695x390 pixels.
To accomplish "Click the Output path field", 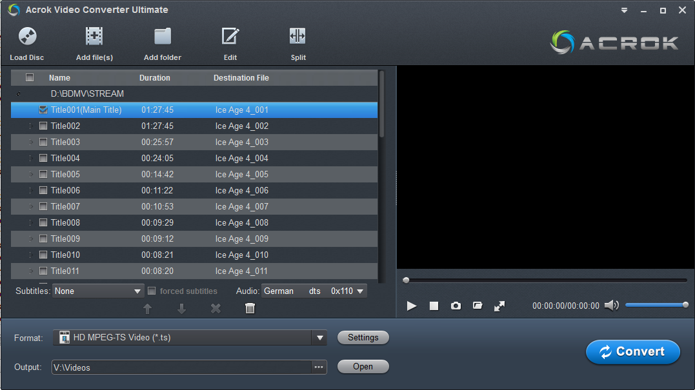I will pos(182,367).
